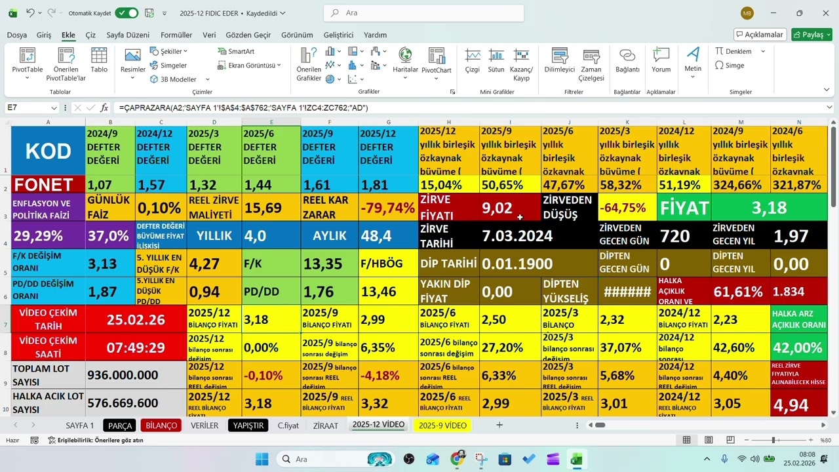
Task: Open the Windows Start menu
Action: (x=262, y=459)
